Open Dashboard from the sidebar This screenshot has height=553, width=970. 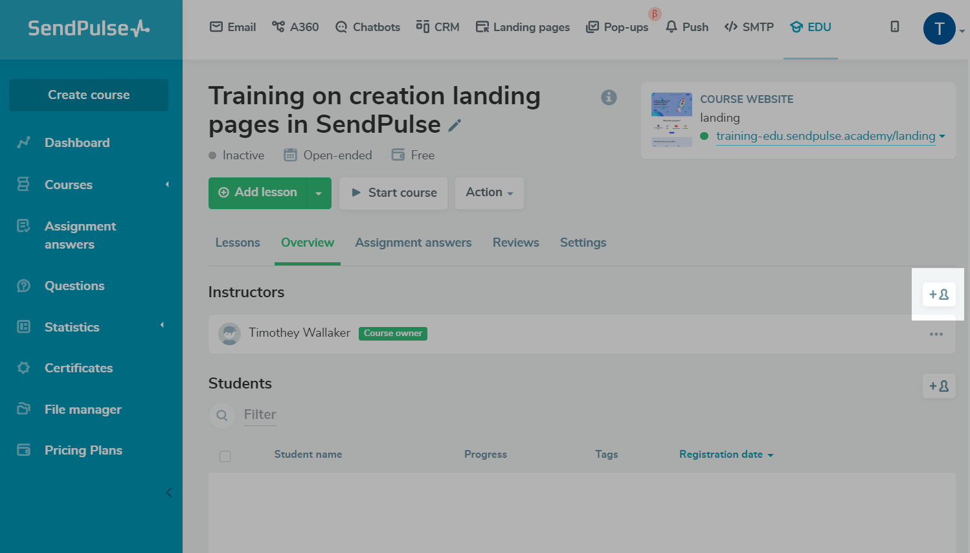tap(77, 142)
